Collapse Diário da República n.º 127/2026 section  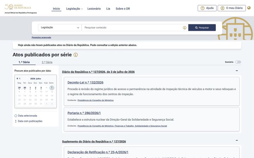click(x=237, y=71)
